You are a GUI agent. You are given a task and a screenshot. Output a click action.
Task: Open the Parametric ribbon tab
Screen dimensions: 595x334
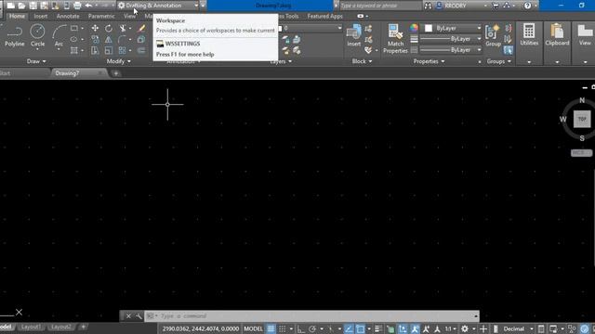point(101,17)
